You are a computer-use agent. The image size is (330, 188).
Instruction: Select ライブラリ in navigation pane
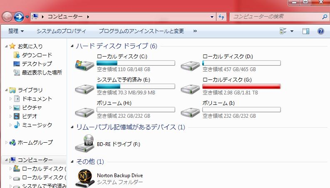click(x=30, y=90)
